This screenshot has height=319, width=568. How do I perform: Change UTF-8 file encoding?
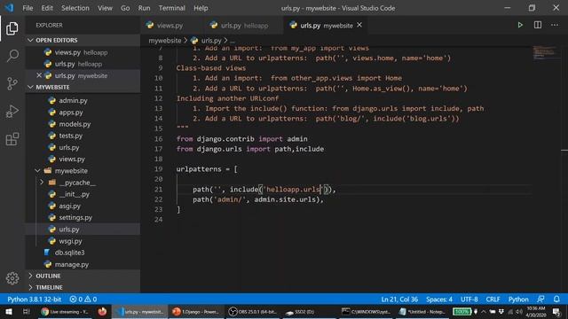point(469,300)
